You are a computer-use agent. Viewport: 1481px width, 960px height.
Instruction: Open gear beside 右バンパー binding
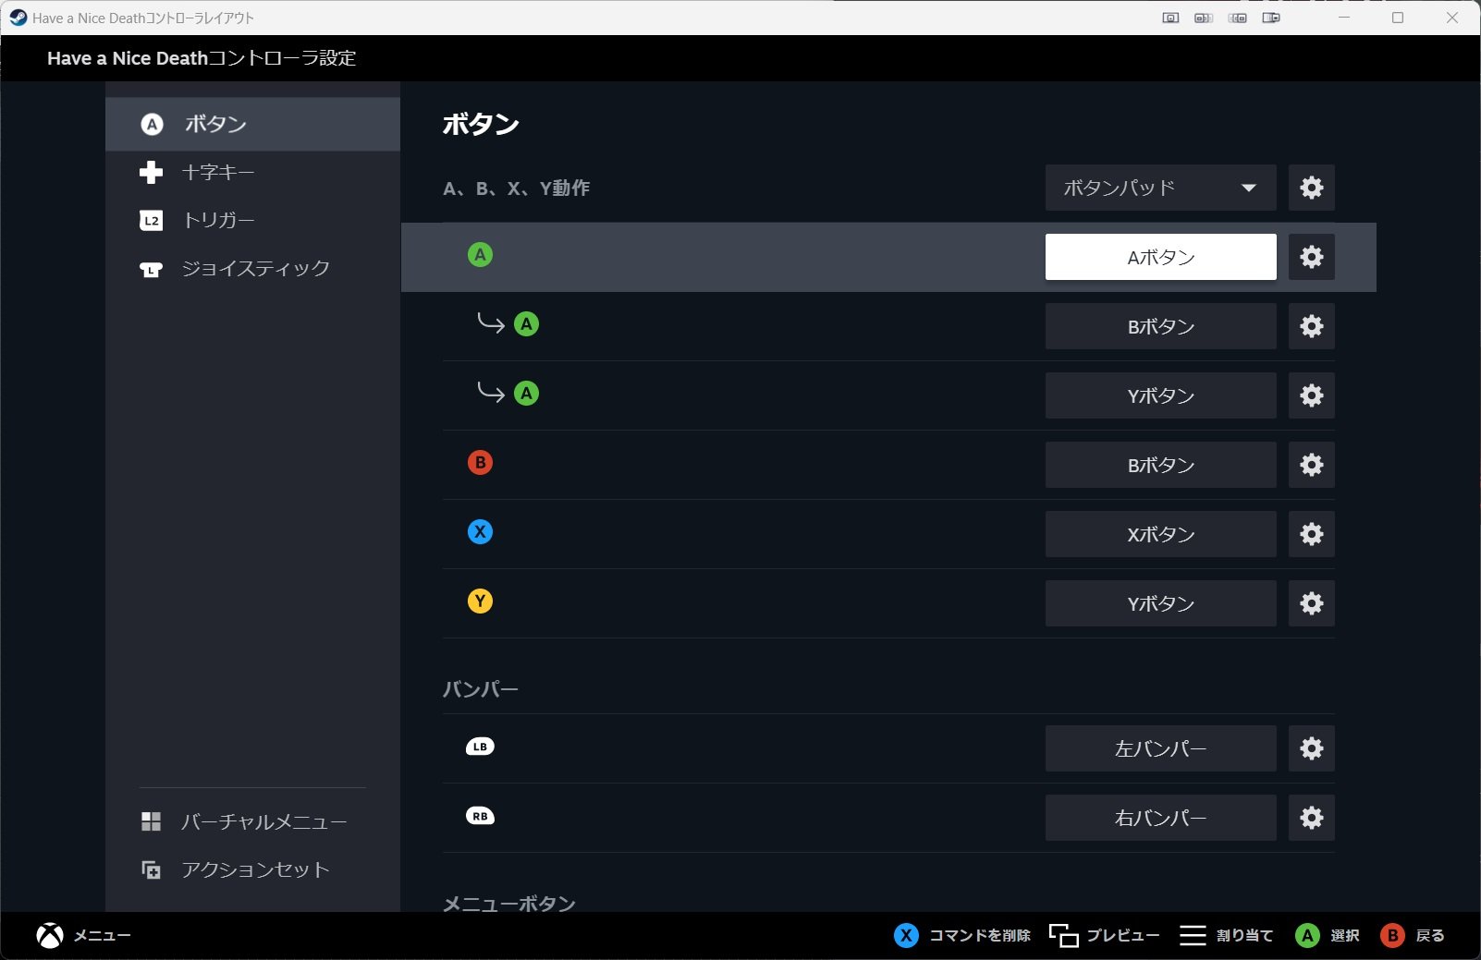coord(1311,818)
